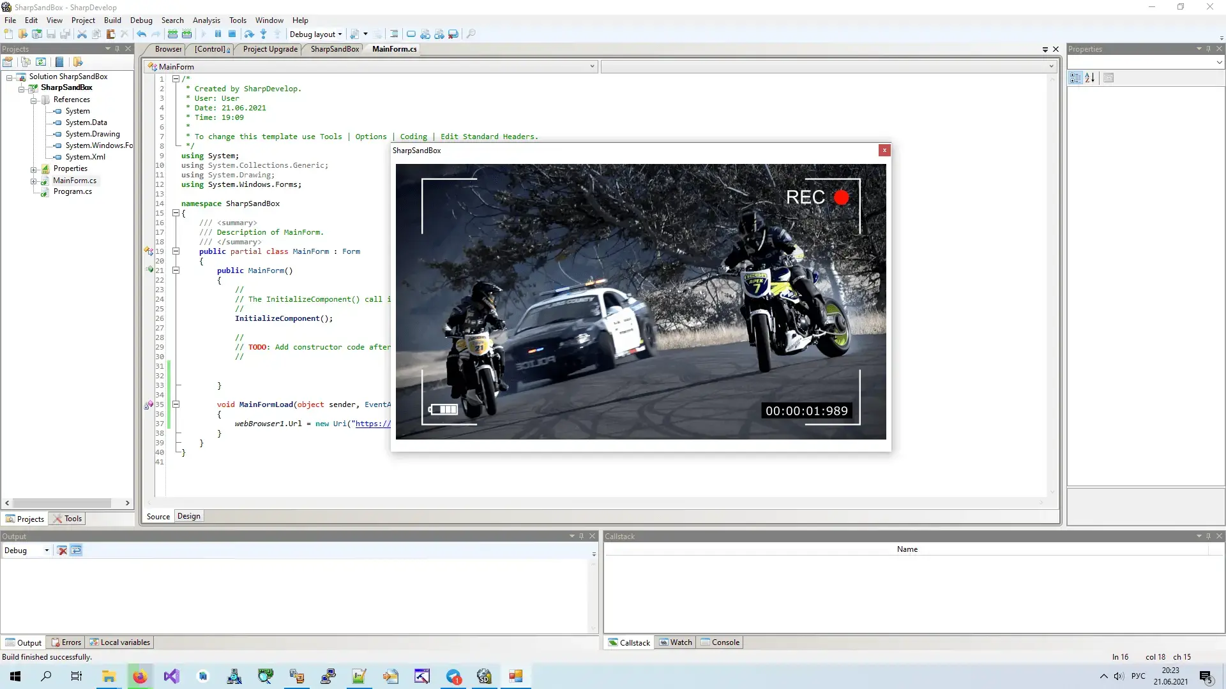This screenshot has width=1226, height=689.
Task: Switch to the Tools panel tab
Action: [68, 519]
